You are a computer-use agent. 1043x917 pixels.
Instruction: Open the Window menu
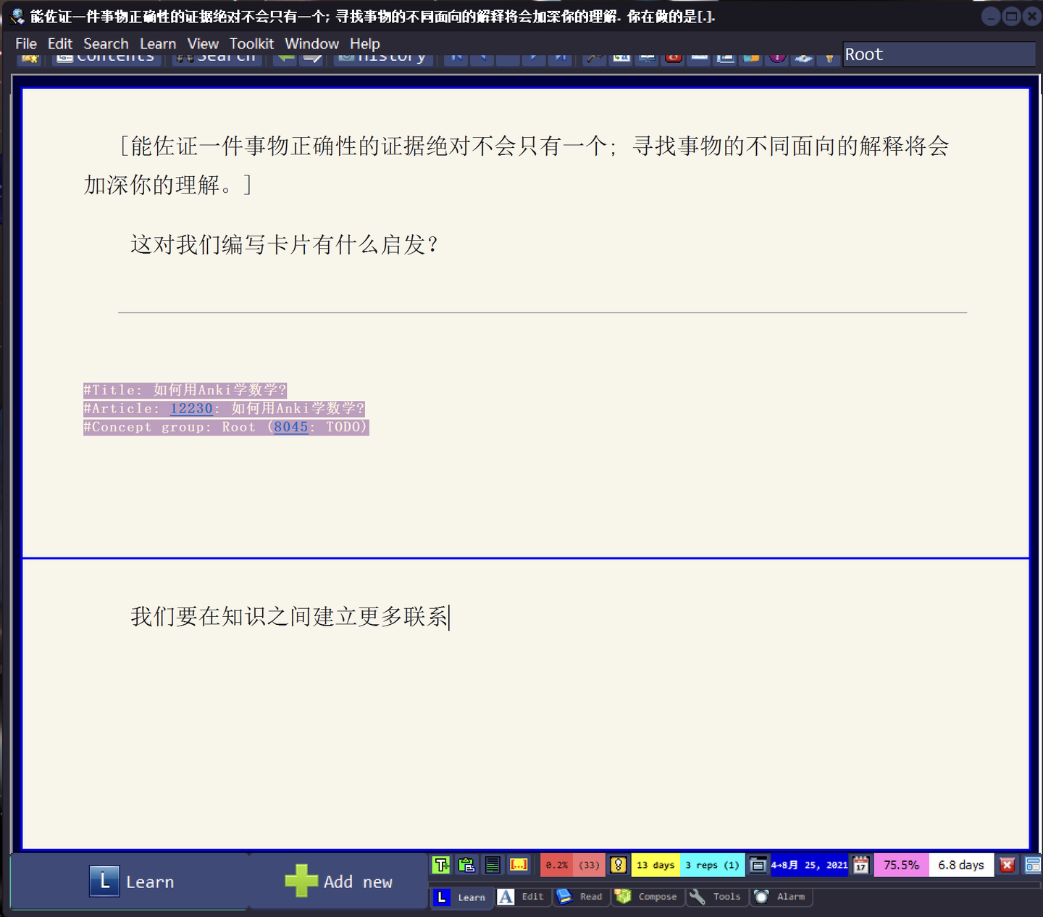click(311, 43)
